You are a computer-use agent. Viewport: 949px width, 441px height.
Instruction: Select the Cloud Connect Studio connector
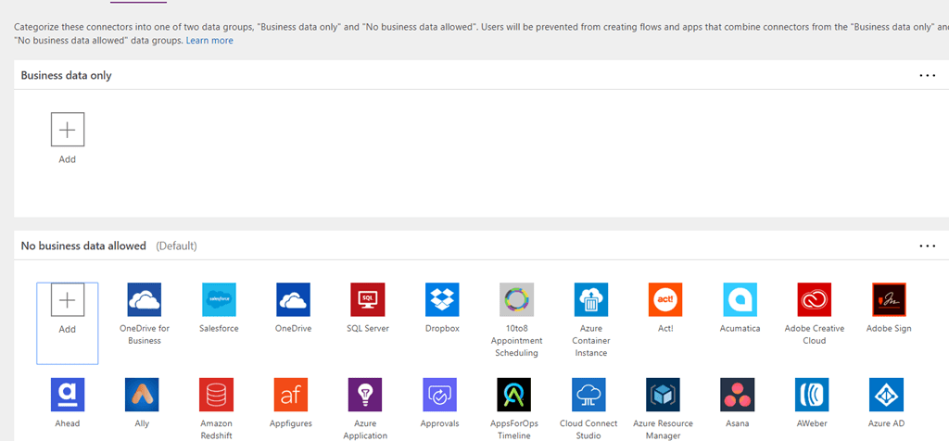point(588,395)
